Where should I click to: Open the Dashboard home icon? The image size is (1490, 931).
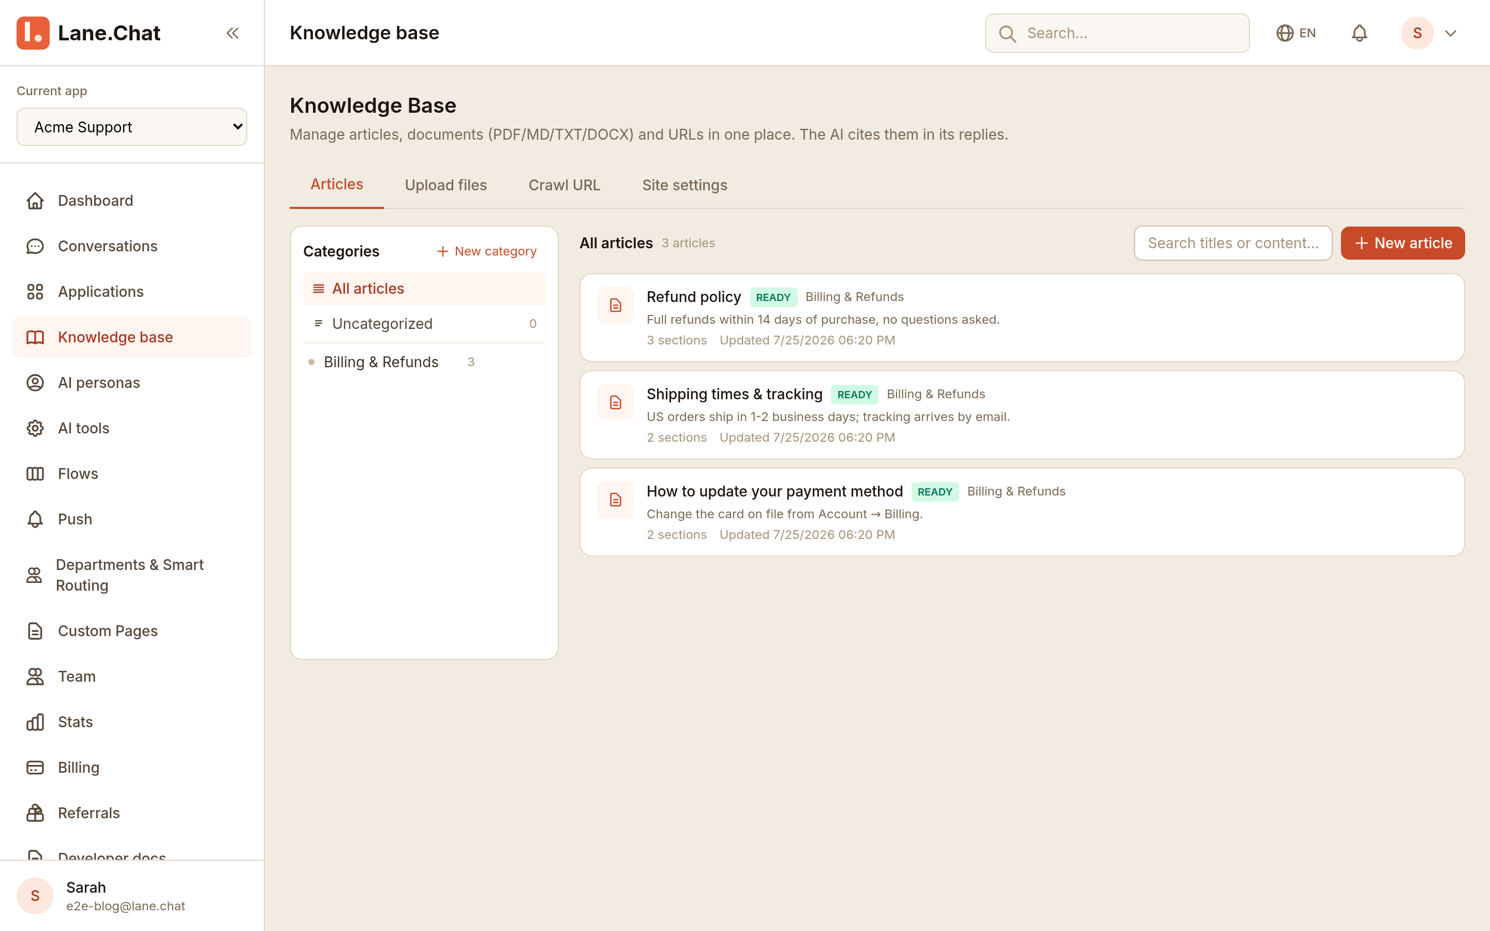pos(35,201)
